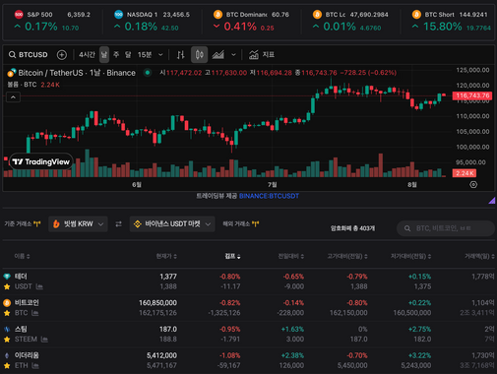Click the swap exchanges arrows icon
Image resolution: width=497 pixels, height=374 pixels.
click(118, 224)
